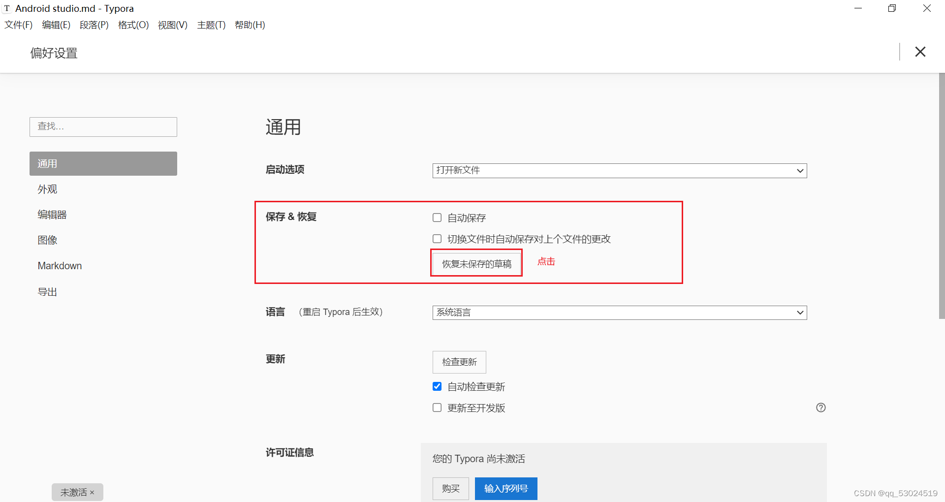Dismiss the 未激活 badge using its ×
This screenshot has height=502, width=945.
(92, 492)
